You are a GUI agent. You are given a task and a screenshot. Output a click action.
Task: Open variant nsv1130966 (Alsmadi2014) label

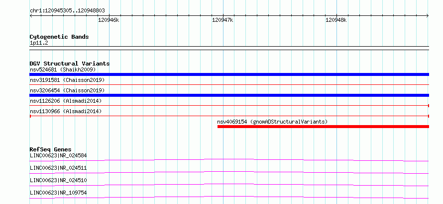pos(66,111)
